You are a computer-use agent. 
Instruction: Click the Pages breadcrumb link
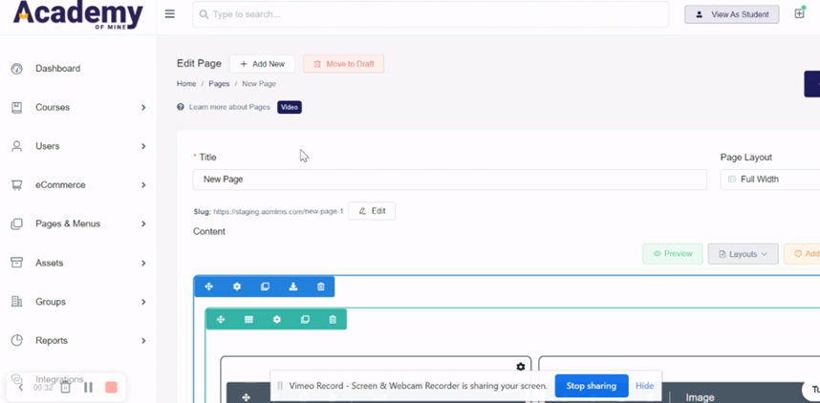click(219, 84)
